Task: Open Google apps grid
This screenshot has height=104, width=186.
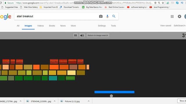Action: pyautogui.click(x=172, y=16)
